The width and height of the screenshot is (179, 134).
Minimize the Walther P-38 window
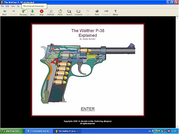click(168, 2)
